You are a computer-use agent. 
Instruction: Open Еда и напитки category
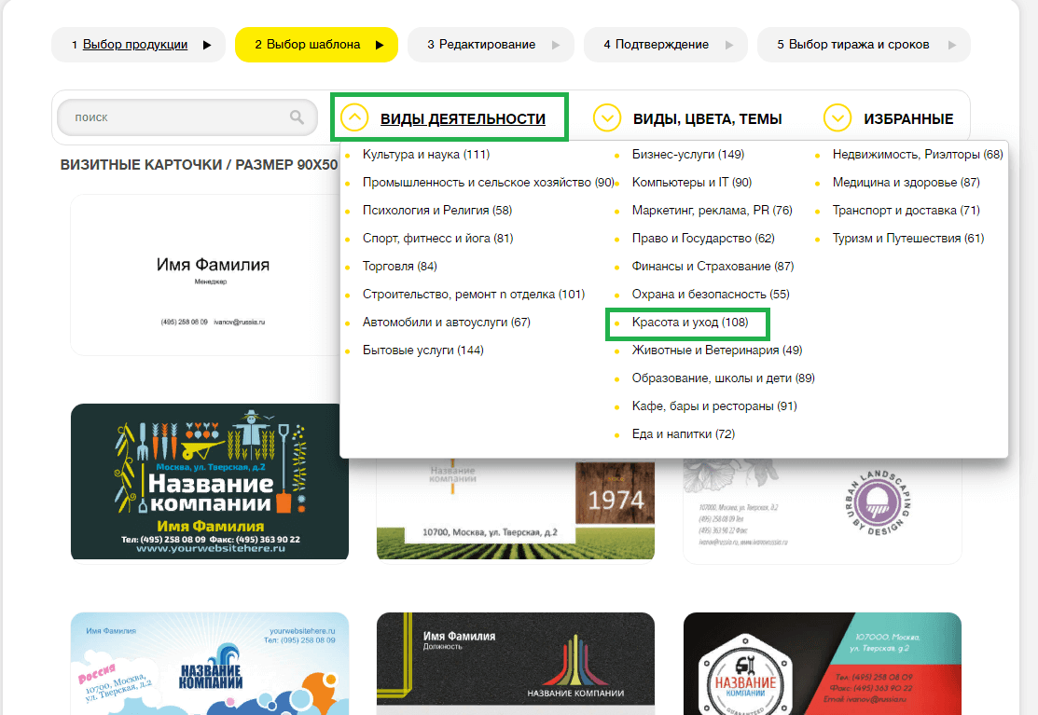[683, 434]
